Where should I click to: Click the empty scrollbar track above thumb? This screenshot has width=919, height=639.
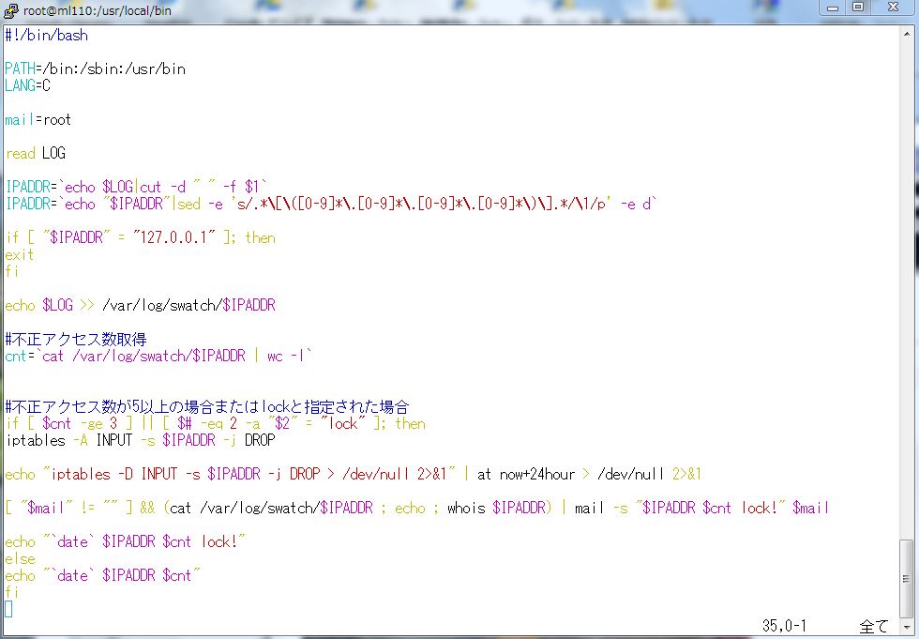point(906,281)
